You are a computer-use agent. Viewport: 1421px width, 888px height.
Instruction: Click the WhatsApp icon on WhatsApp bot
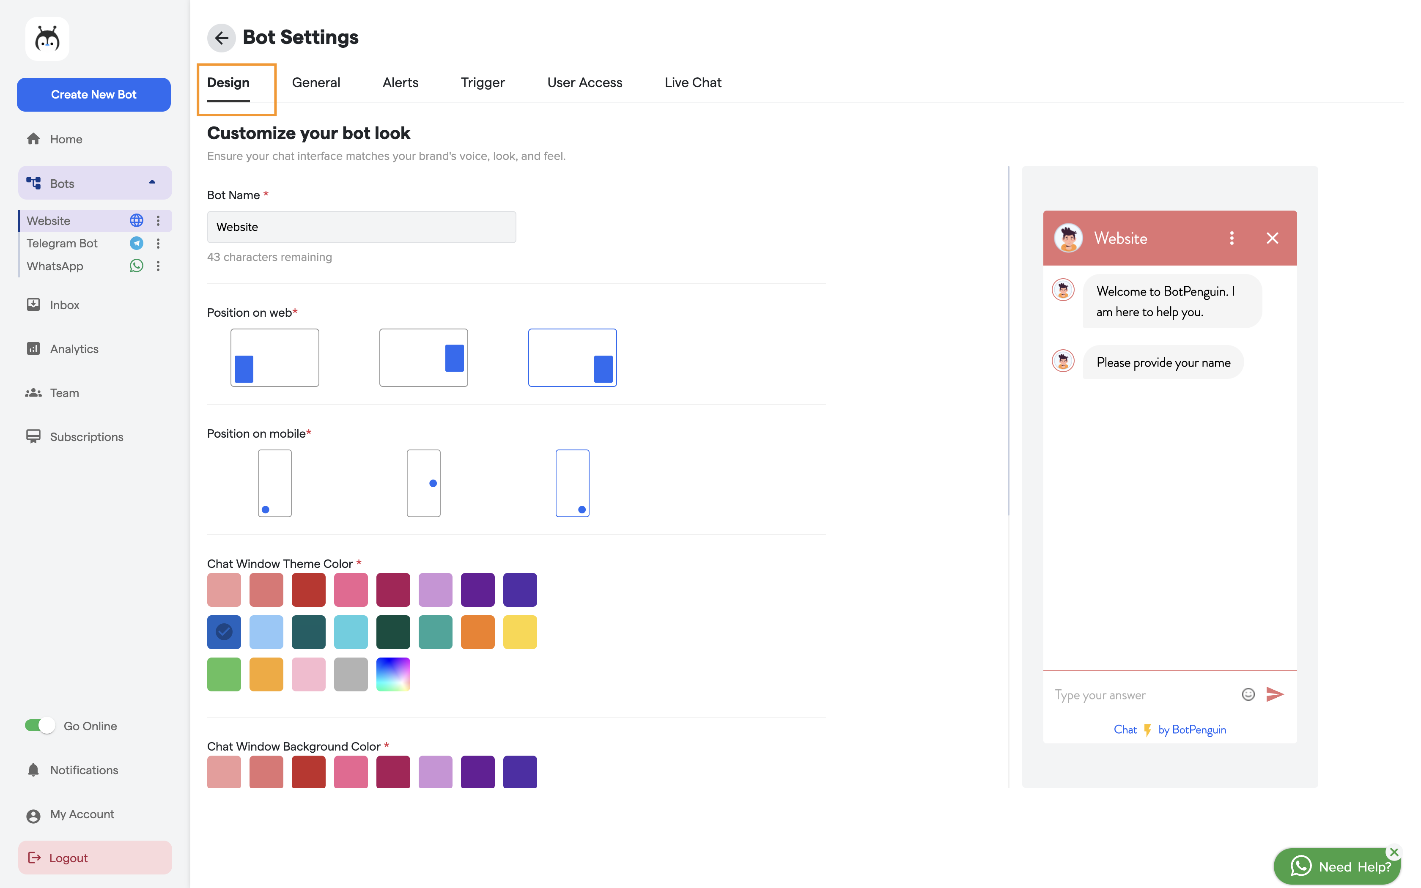[136, 266]
